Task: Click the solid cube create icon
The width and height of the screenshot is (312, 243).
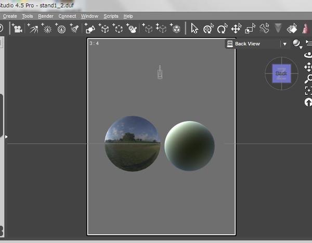Action: (175, 28)
